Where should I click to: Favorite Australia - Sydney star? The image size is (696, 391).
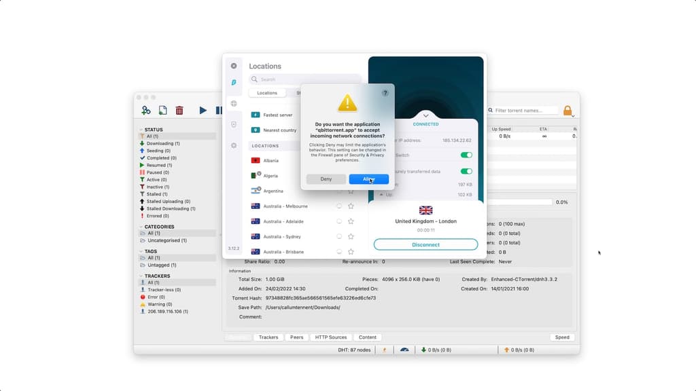pyautogui.click(x=351, y=236)
